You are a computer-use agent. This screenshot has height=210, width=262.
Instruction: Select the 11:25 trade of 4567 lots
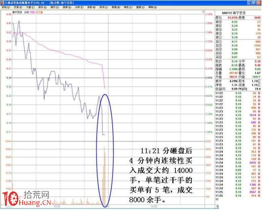pyautogui.click(x=238, y=192)
